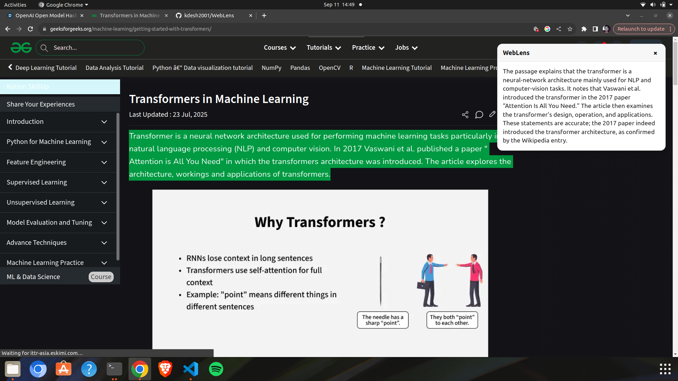The image size is (678, 381).
Task: Open the Courses dropdown menu
Action: [x=279, y=48]
